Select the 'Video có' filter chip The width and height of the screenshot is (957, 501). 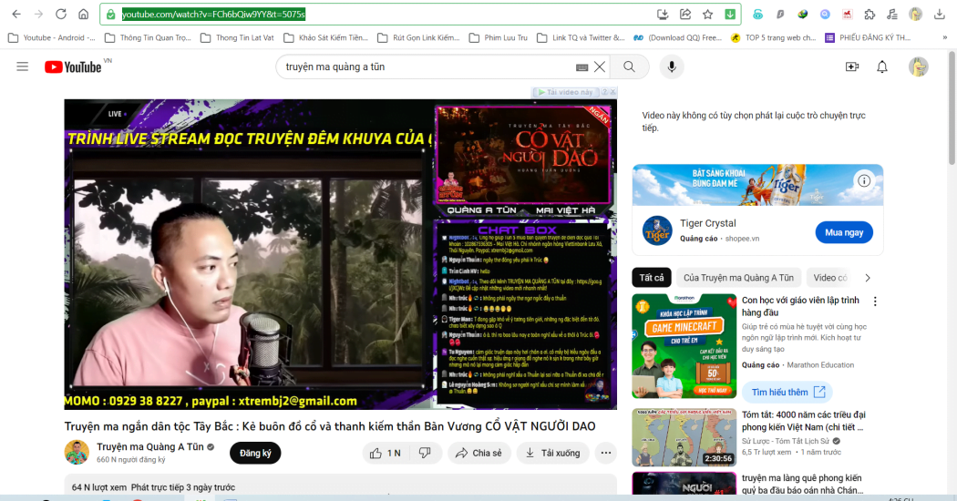click(828, 278)
